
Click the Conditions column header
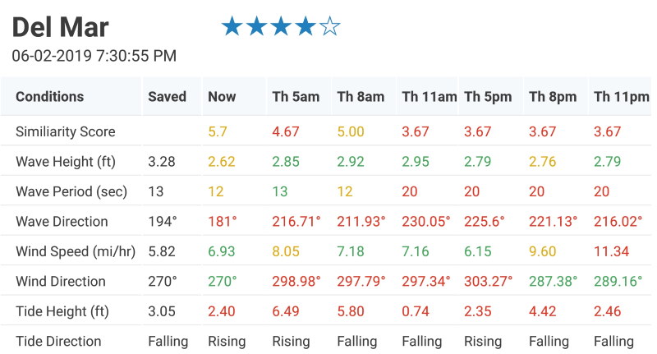tap(49, 97)
